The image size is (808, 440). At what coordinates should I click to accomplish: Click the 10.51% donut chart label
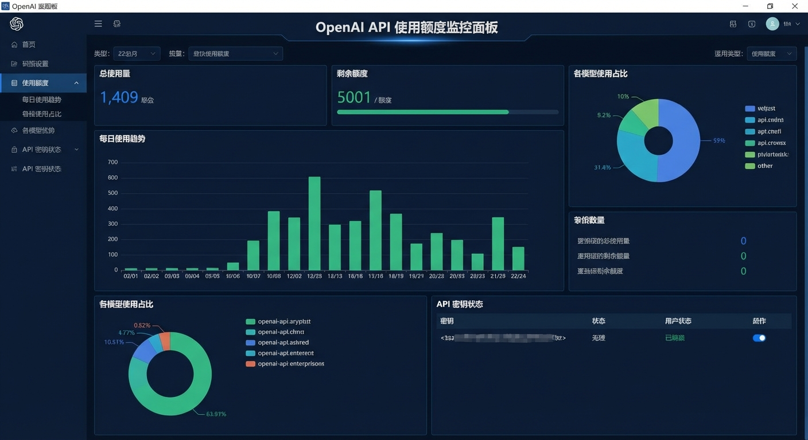pyautogui.click(x=114, y=342)
